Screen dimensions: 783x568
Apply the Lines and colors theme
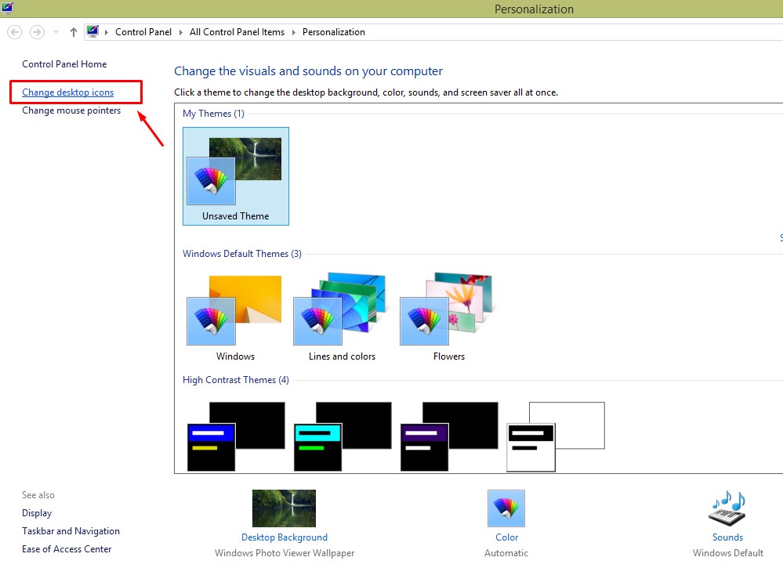tap(342, 317)
